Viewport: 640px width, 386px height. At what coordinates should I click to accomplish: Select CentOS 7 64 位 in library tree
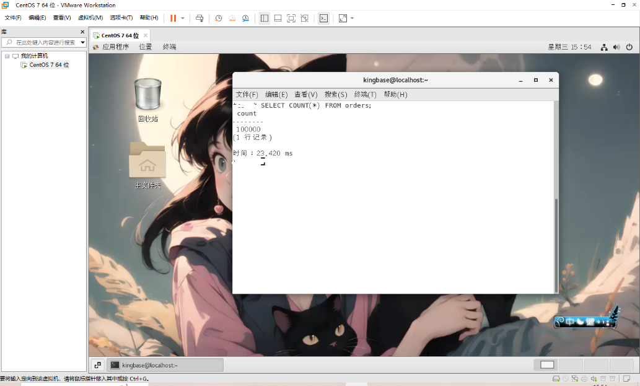(x=49, y=65)
